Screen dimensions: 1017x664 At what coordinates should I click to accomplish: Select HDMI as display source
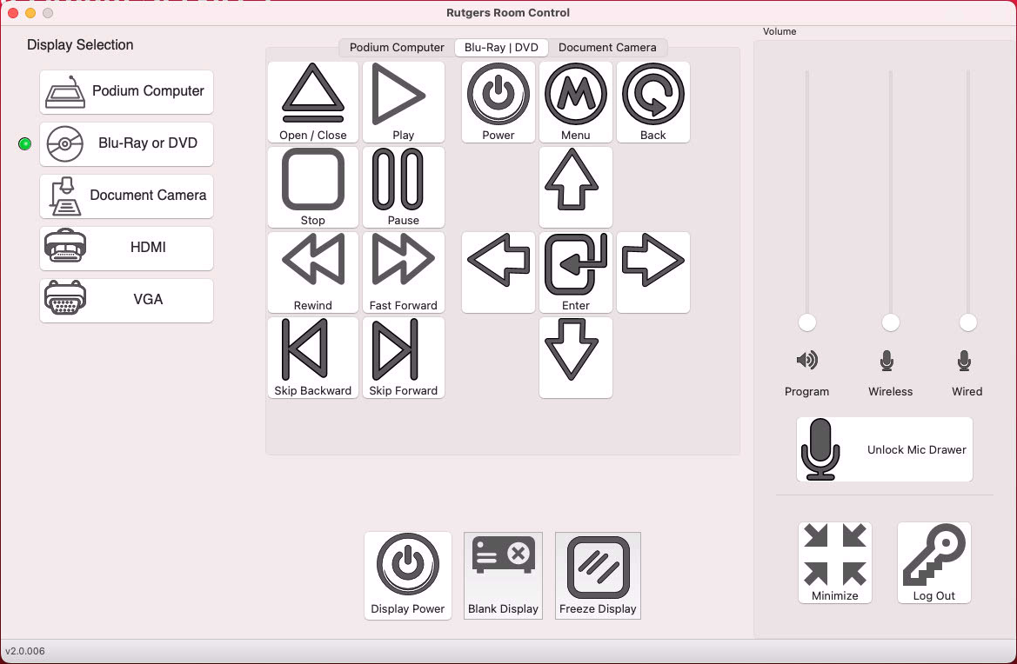point(126,248)
